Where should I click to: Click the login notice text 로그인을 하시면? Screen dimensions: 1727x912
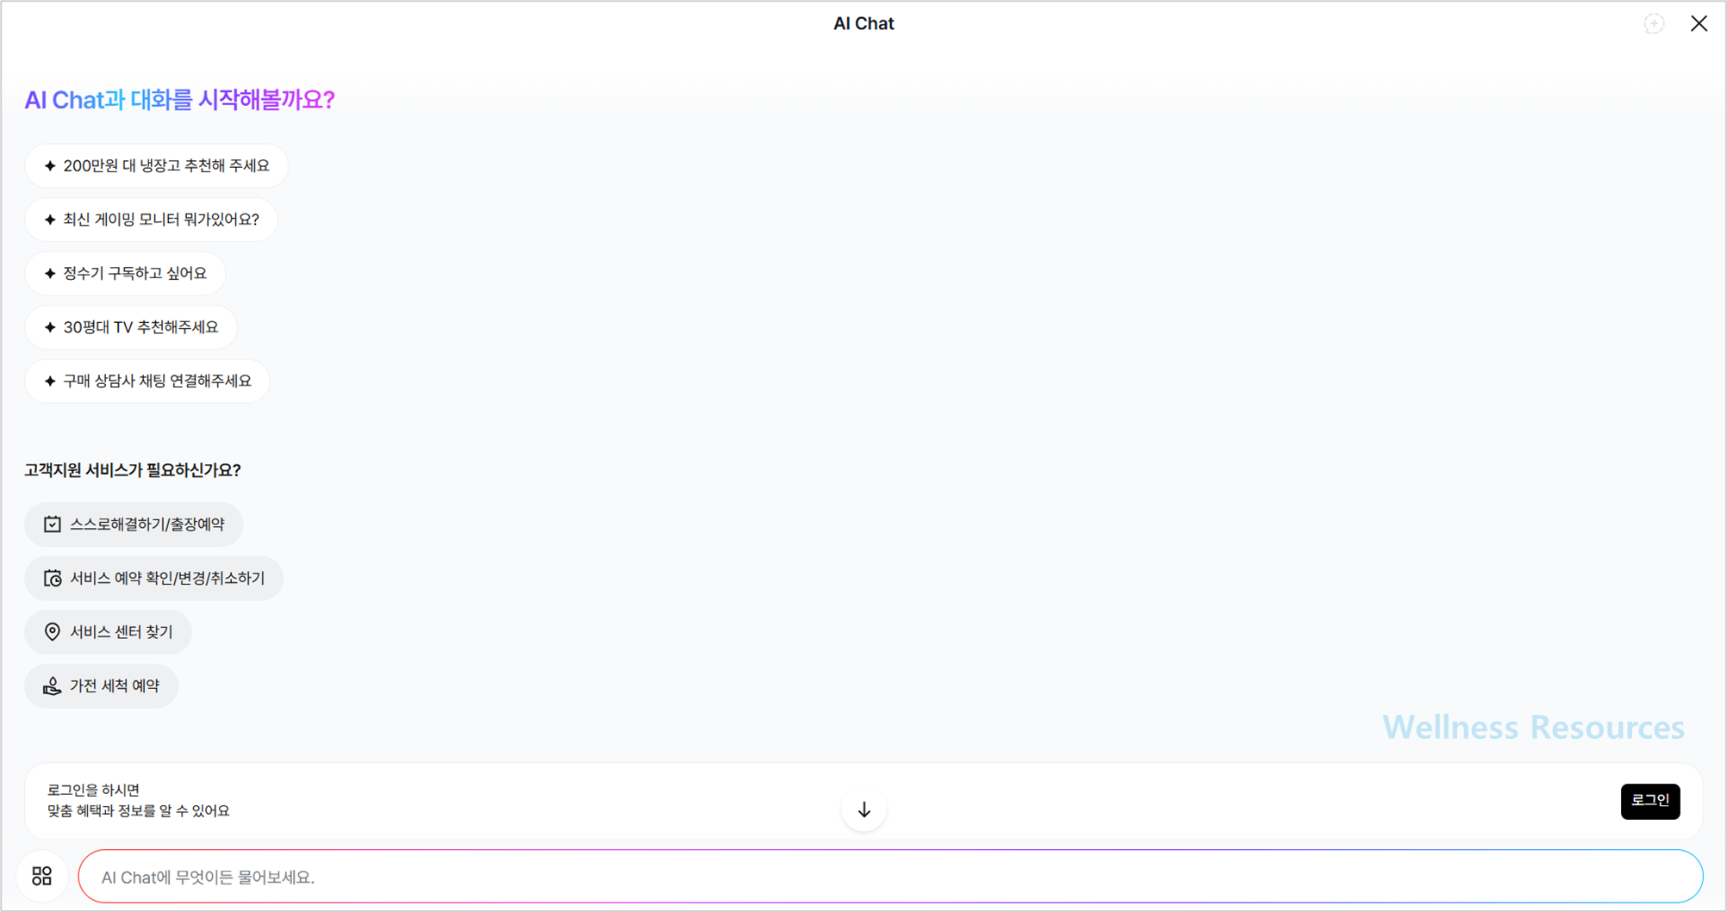93,790
